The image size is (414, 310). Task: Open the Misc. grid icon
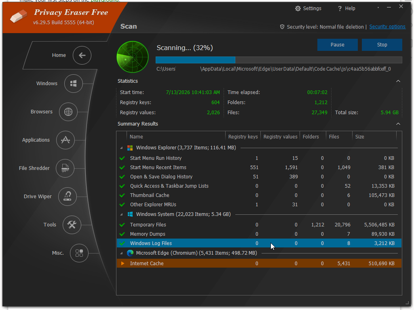click(79, 253)
